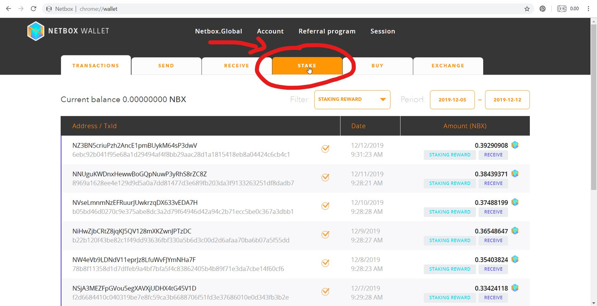The image size is (597, 306).
Task: Click Staking Reward tag on 12/10/2019 row
Action: tap(450, 212)
